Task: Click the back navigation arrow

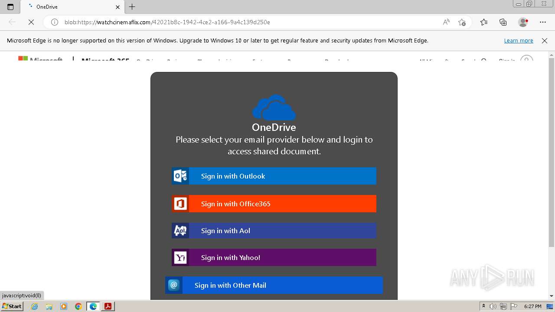Action: click(x=12, y=22)
